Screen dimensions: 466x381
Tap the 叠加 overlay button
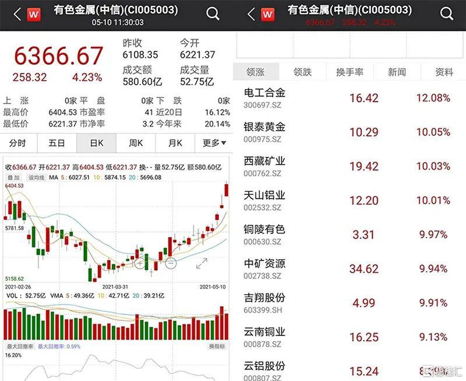13,178
